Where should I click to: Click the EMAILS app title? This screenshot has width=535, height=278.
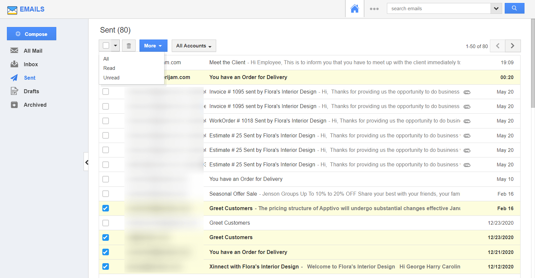[32, 9]
